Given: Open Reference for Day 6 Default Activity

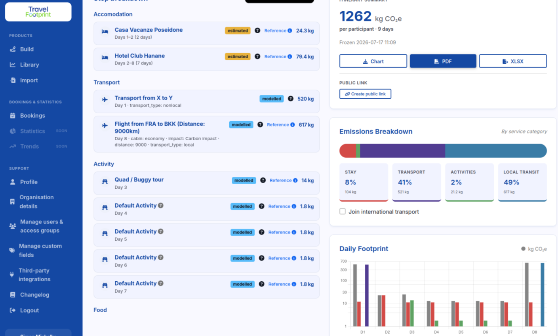Looking at the screenshot, I should [x=282, y=258].
